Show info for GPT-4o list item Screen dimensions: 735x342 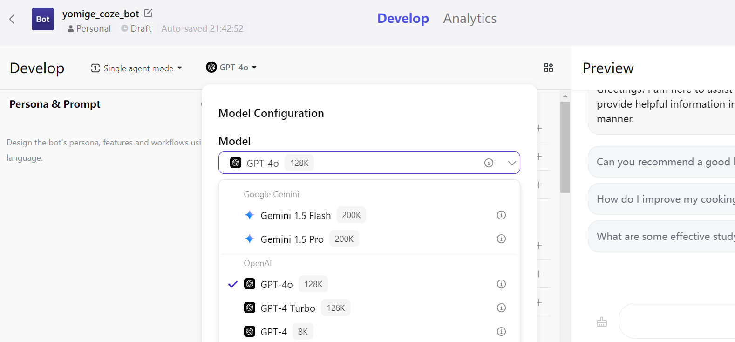coord(501,284)
